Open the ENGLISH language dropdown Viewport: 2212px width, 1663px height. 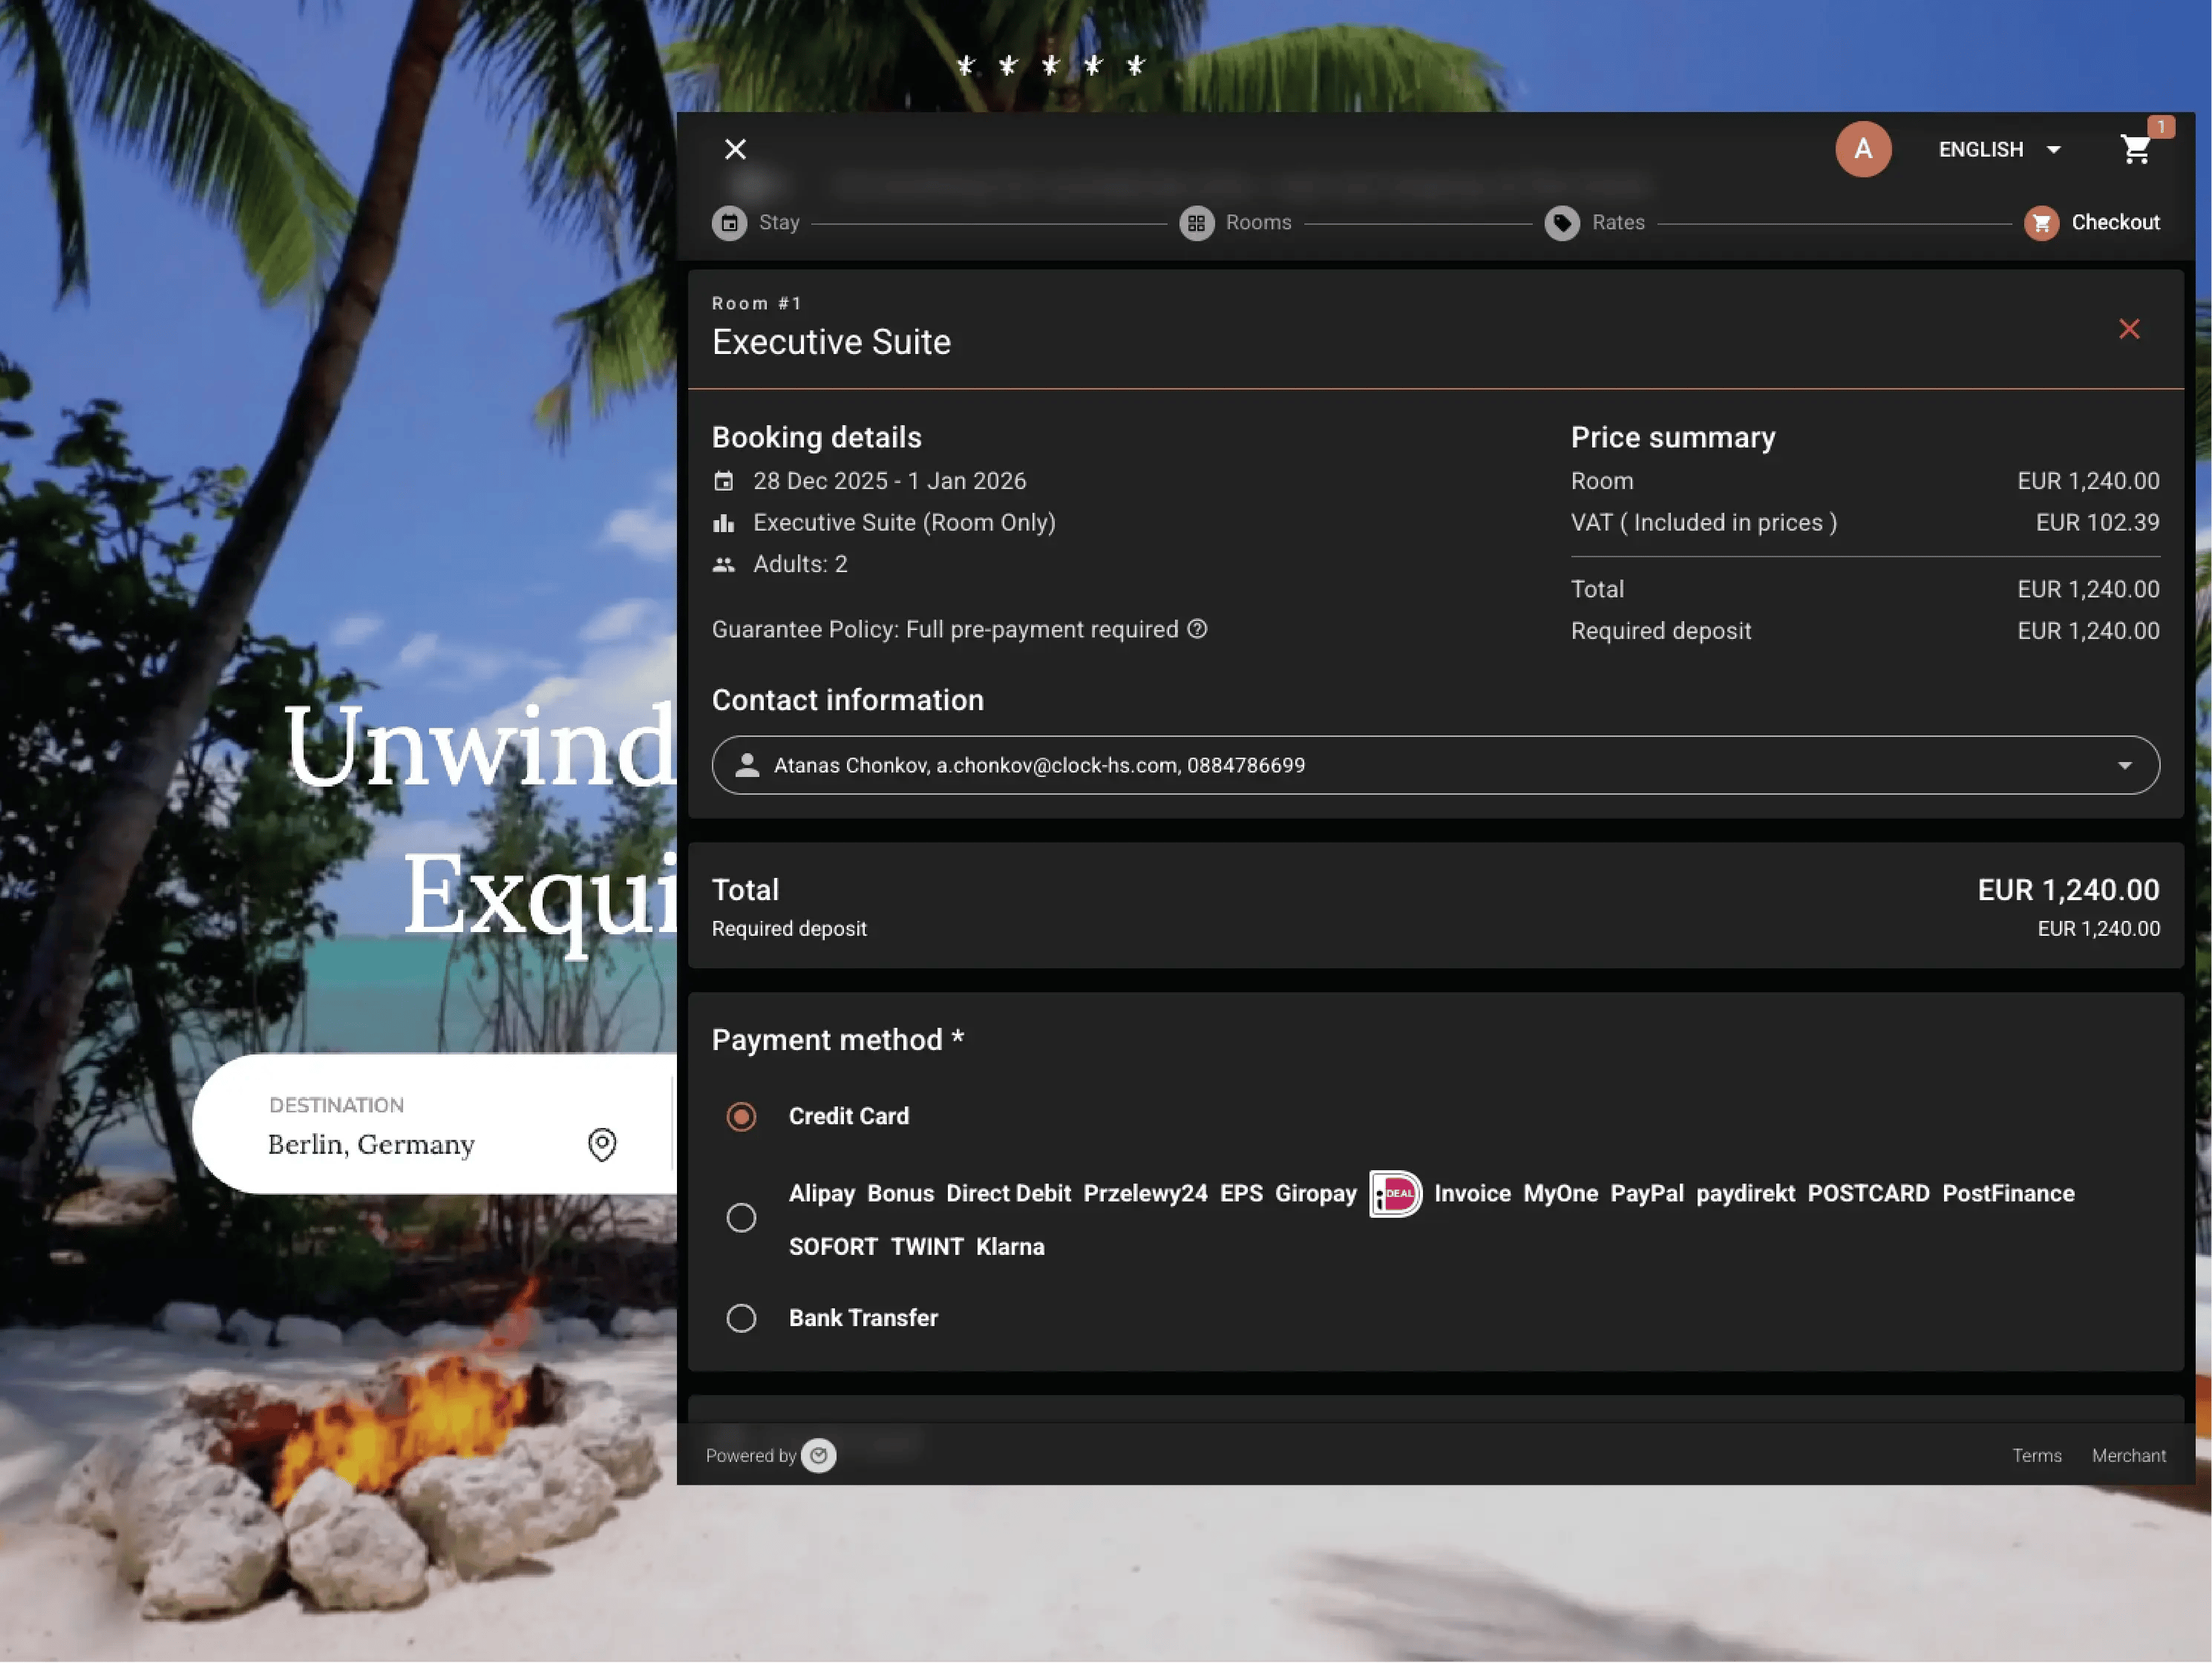(1980, 150)
